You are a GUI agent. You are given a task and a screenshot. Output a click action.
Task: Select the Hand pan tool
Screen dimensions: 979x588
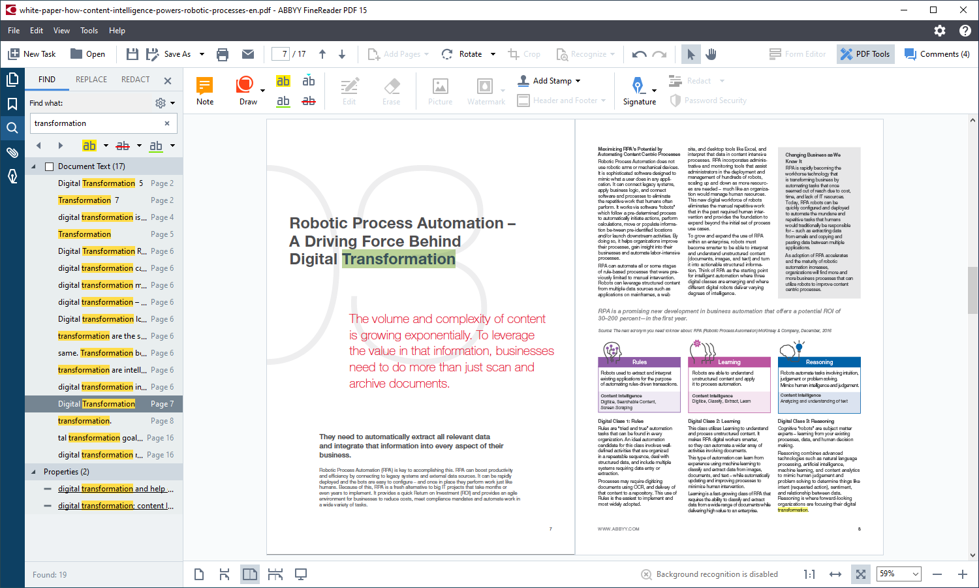[x=711, y=54]
